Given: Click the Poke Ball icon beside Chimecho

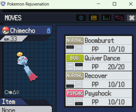Looking at the screenshot, I should click(x=6, y=30).
